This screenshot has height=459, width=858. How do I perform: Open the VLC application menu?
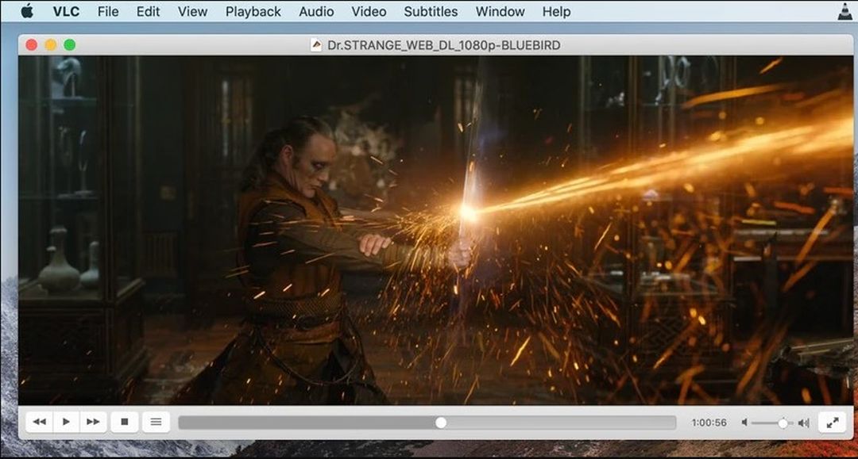pyautogui.click(x=66, y=11)
